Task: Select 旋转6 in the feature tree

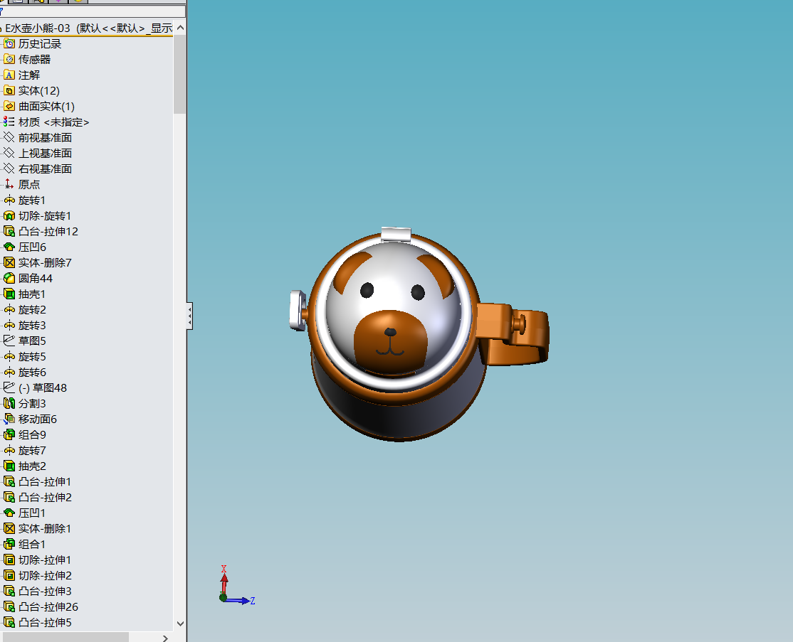Action: pos(32,373)
